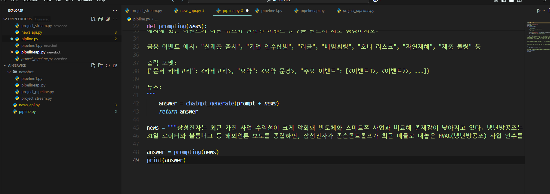Click '1 unsaved' badge beside Open Editors
Viewport: 550px width, 194px height.
coord(42,19)
